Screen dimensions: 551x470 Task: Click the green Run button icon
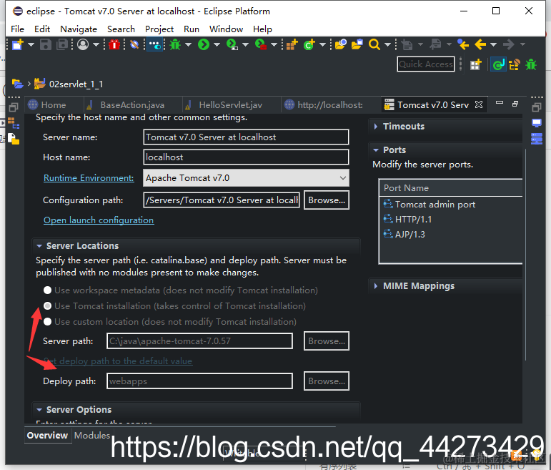[204, 44]
